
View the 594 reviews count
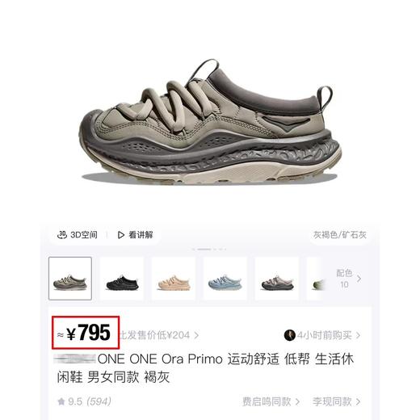point(99,401)
